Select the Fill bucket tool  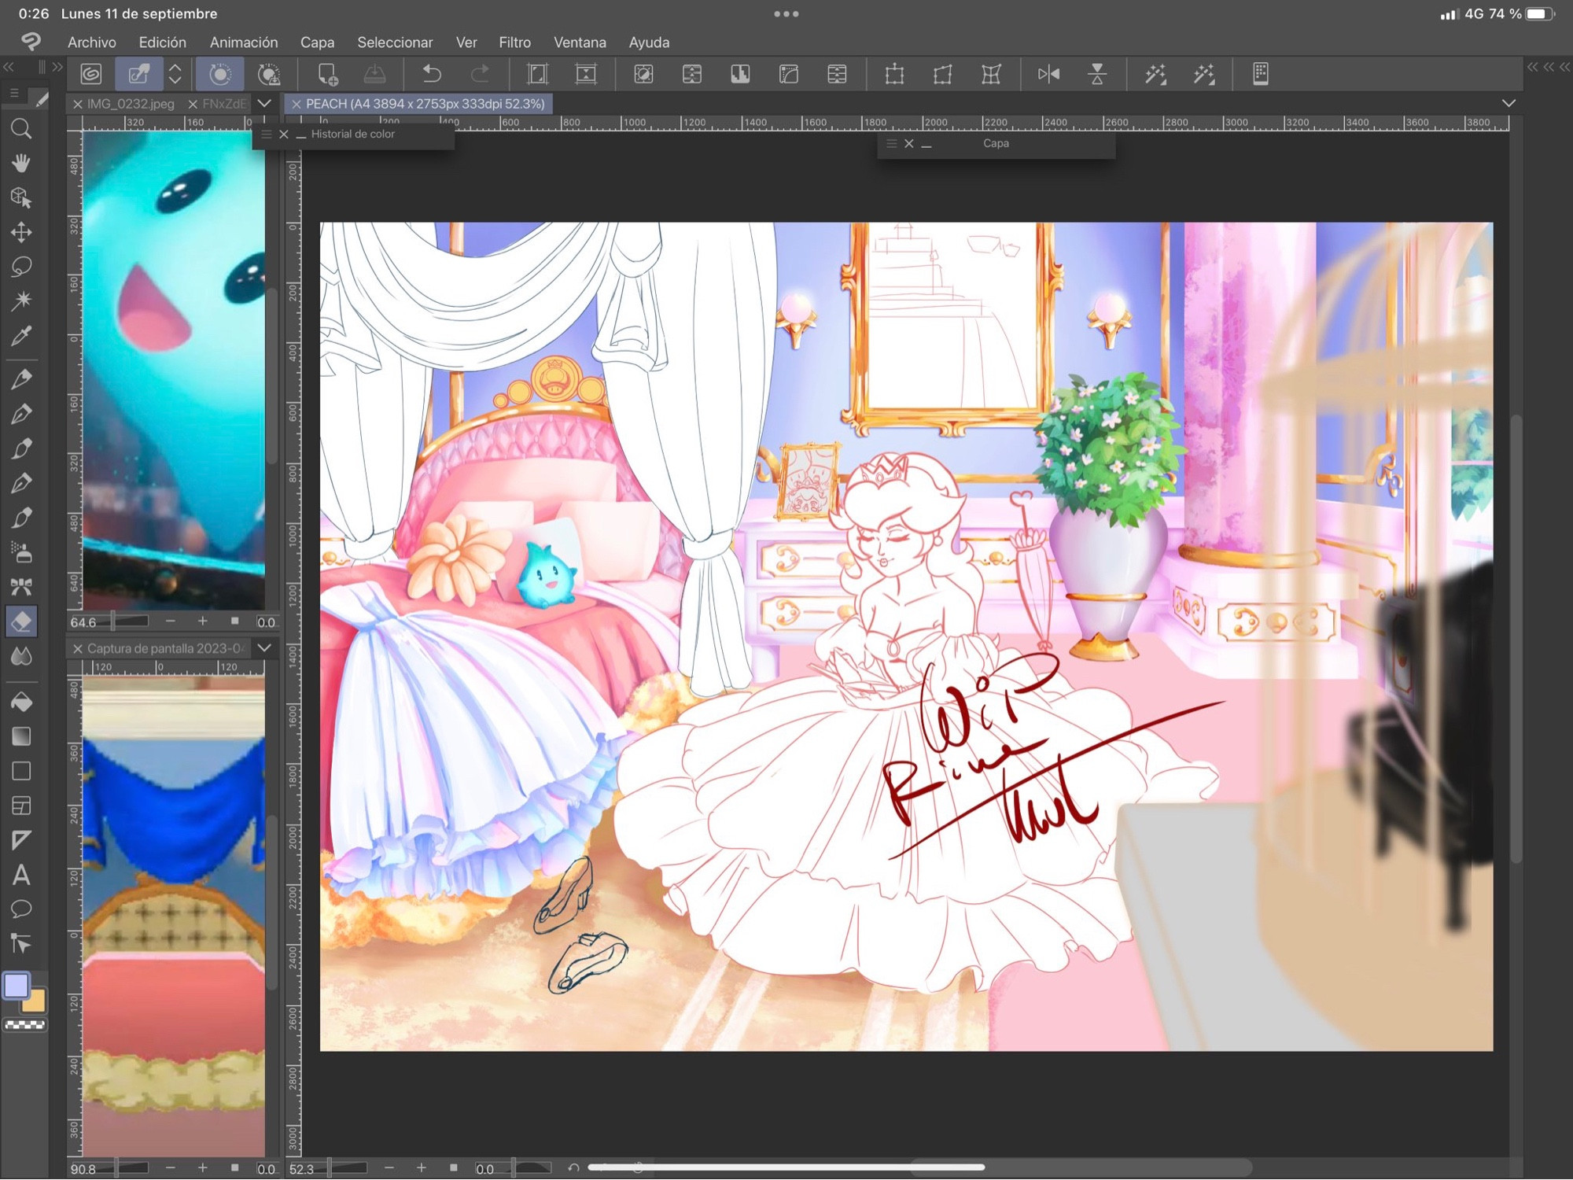point(21,701)
